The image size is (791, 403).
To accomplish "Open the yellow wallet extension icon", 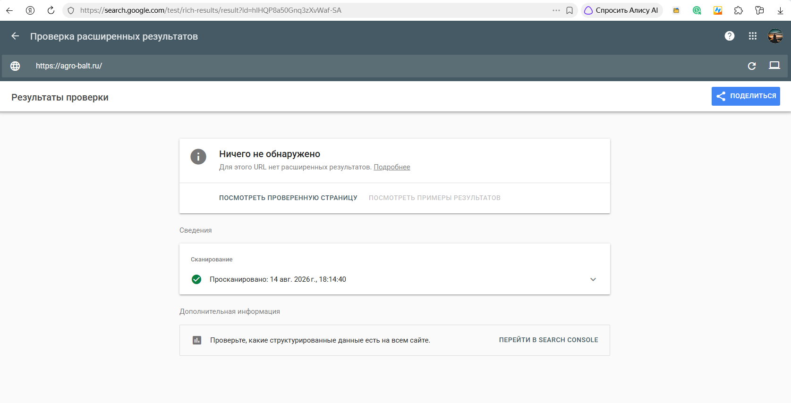I will (676, 10).
